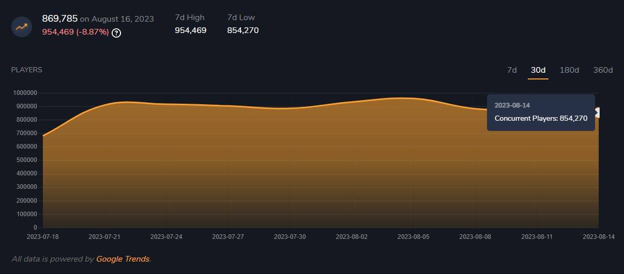Click the 1000000 y-axis label
The width and height of the screenshot is (624, 274).
[24, 93]
